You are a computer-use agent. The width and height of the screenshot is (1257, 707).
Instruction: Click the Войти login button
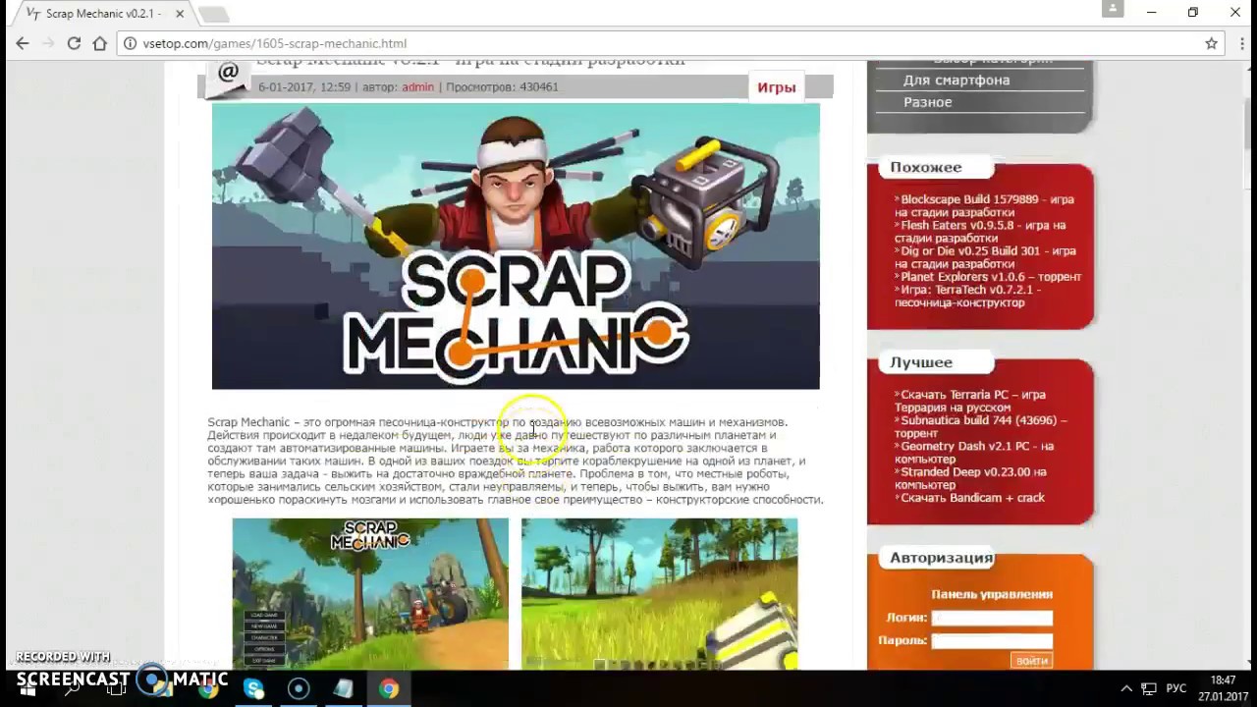point(1031,661)
